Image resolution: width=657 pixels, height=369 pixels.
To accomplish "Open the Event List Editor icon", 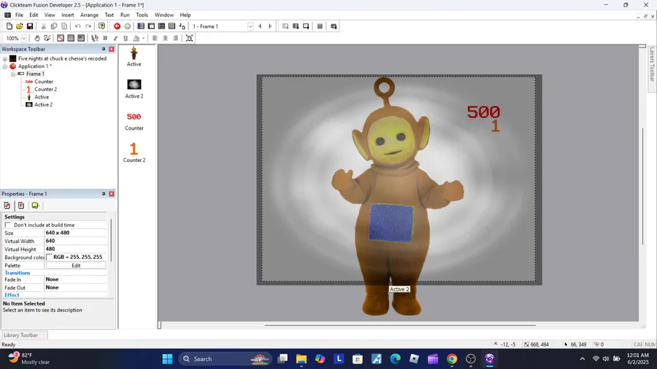I will point(172,26).
